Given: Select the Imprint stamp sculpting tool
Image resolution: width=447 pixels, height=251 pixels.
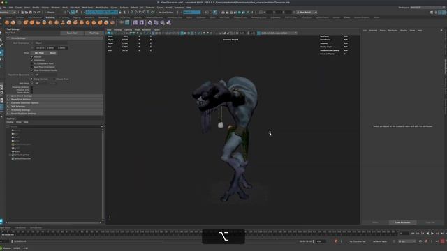Looking at the screenshot, I should pos(63,22).
